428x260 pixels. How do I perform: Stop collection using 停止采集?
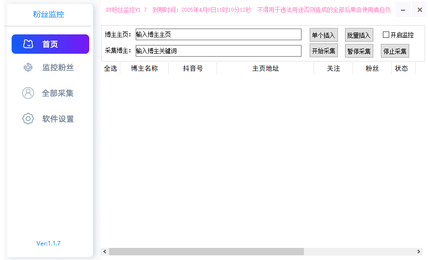click(x=395, y=51)
